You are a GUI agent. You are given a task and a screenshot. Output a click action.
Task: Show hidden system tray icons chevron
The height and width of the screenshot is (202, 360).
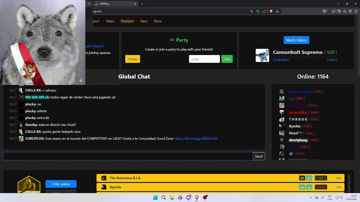click(x=310, y=198)
